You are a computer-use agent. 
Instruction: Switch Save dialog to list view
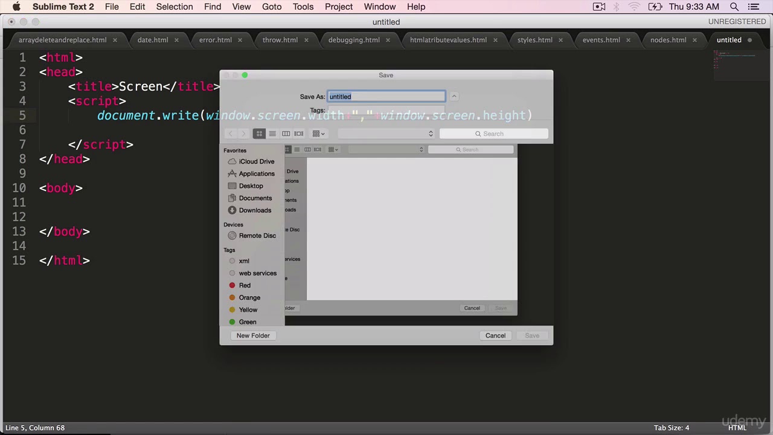click(x=272, y=134)
